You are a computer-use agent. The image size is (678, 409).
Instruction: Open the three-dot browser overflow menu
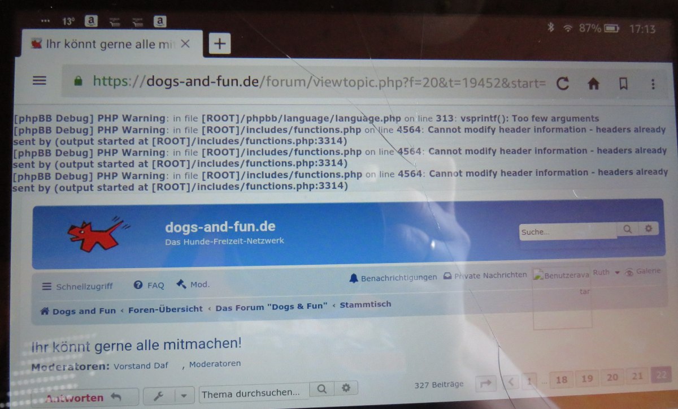[653, 84]
